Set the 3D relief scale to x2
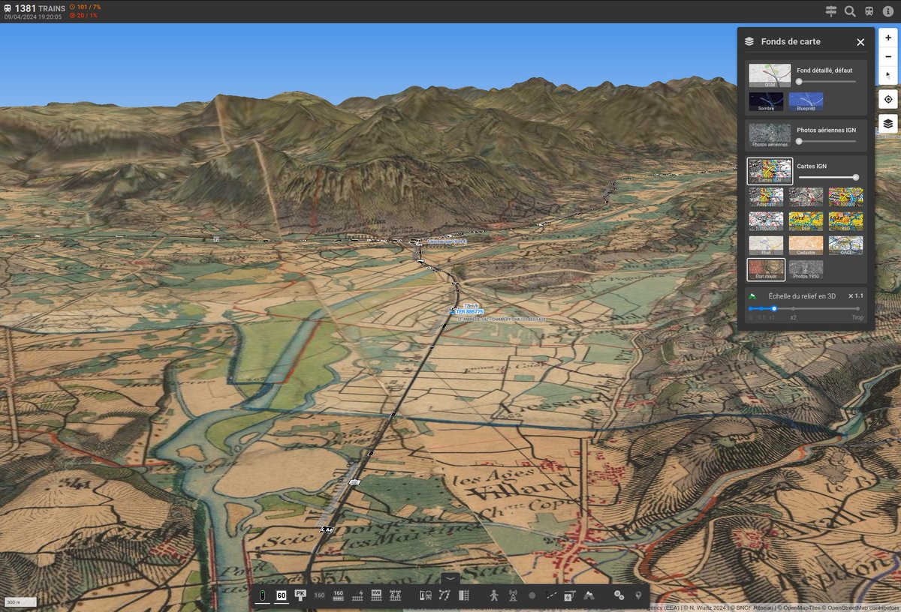Screen dimensions: 901x612 (793, 317)
